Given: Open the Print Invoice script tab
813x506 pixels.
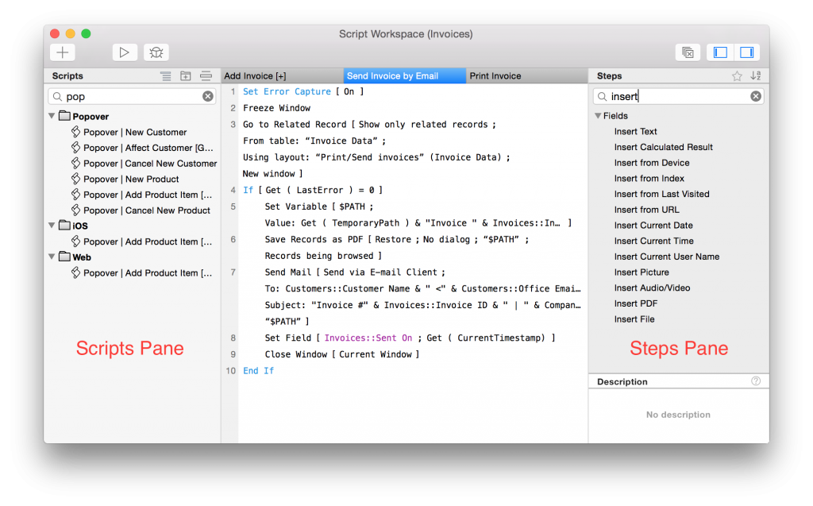Looking at the screenshot, I should pyautogui.click(x=495, y=75).
